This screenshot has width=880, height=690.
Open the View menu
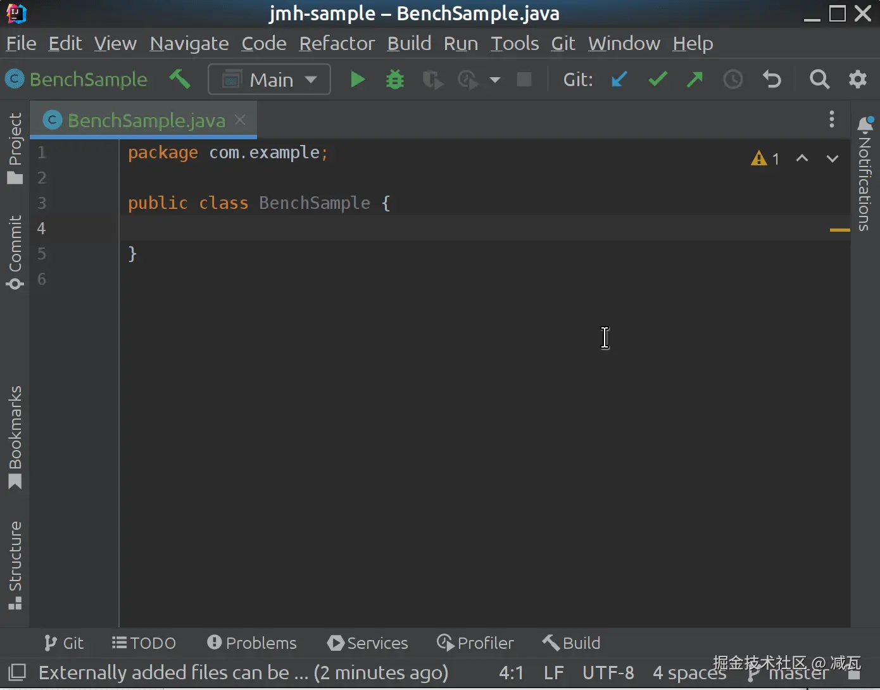pyautogui.click(x=115, y=43)
